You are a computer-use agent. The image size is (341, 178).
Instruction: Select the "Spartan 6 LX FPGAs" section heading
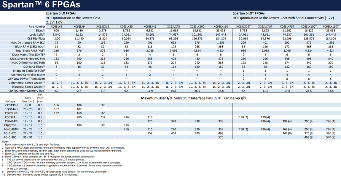pos(61,13)
